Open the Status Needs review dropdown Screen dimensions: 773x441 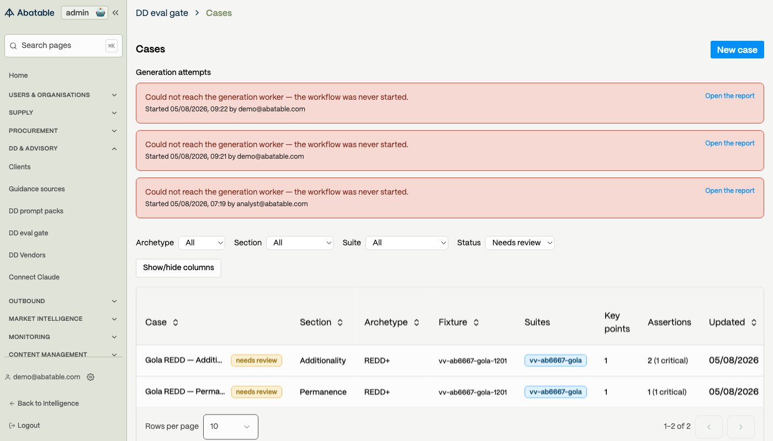point(520,243)
